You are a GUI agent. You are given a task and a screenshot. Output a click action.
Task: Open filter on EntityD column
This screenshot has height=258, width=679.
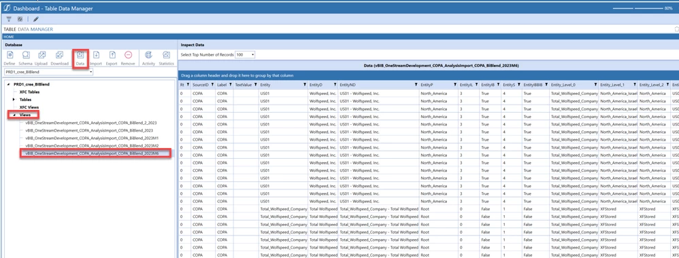[x=335, y=85]
